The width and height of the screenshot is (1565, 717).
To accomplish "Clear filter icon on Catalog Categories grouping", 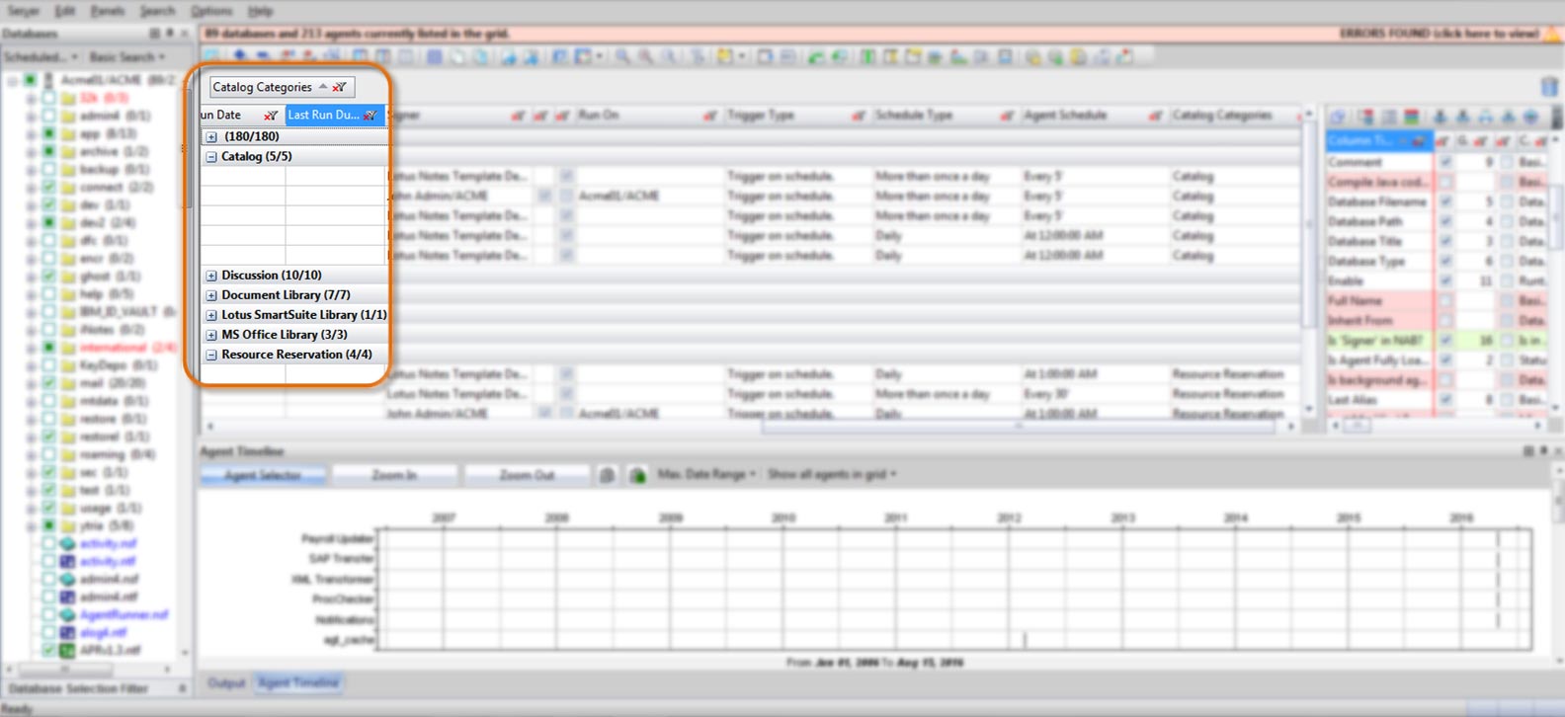I will 340,87.
